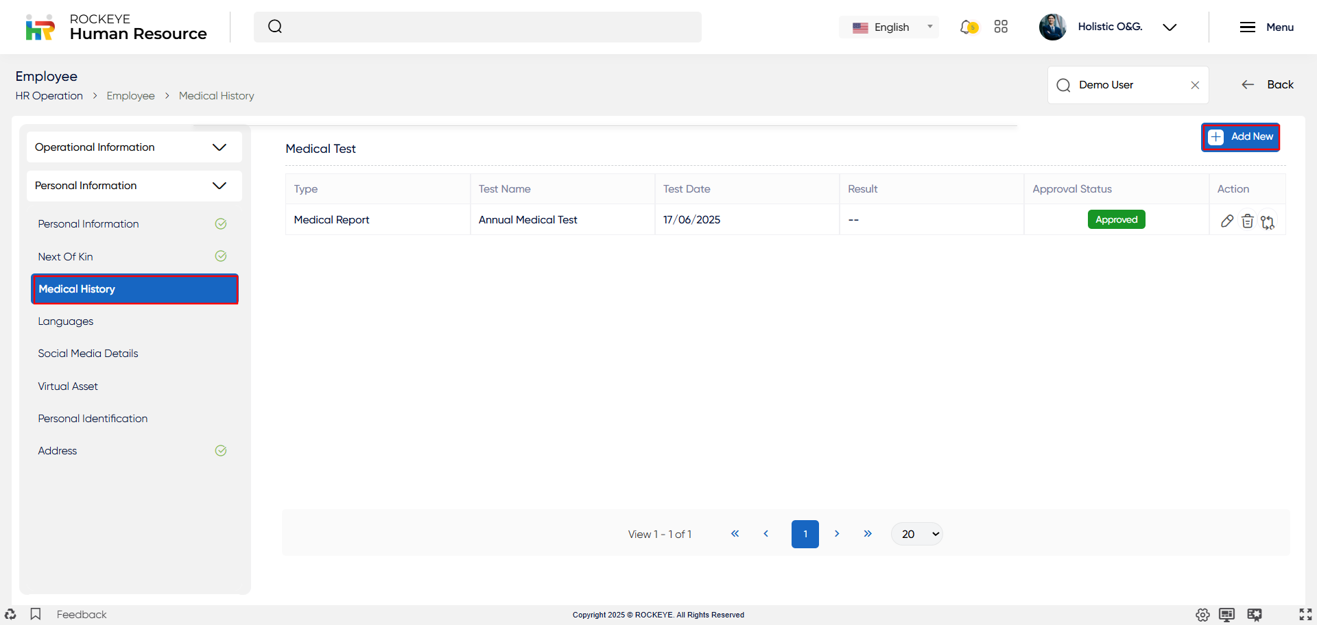Open Virtual Asset in sidebar
The height and width of the screenshot is (625, 1317).
click(x=68, y=387)
